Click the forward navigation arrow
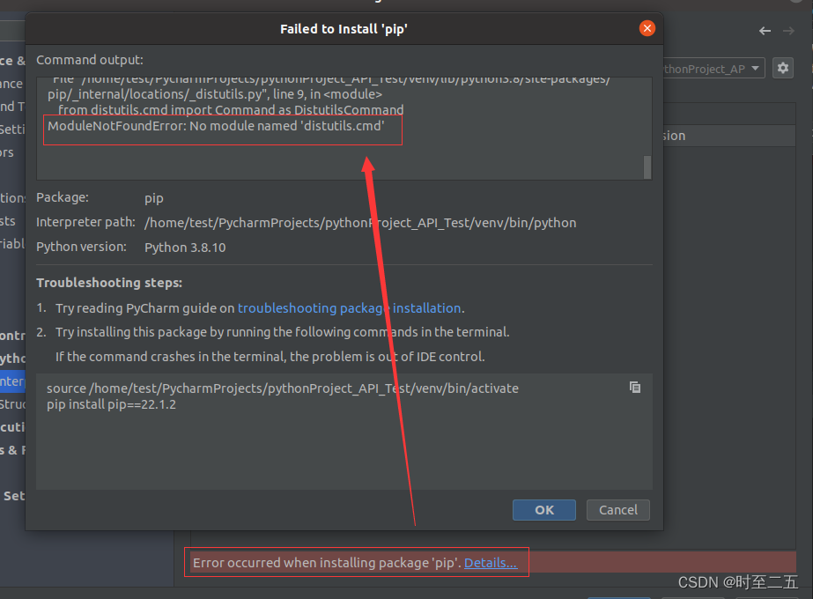This screenshot has width=813, height=599. tap(790, 29)
